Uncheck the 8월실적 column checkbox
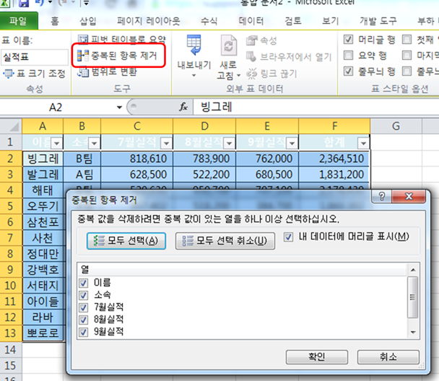The image size is (439, 381). click(84, 320)
